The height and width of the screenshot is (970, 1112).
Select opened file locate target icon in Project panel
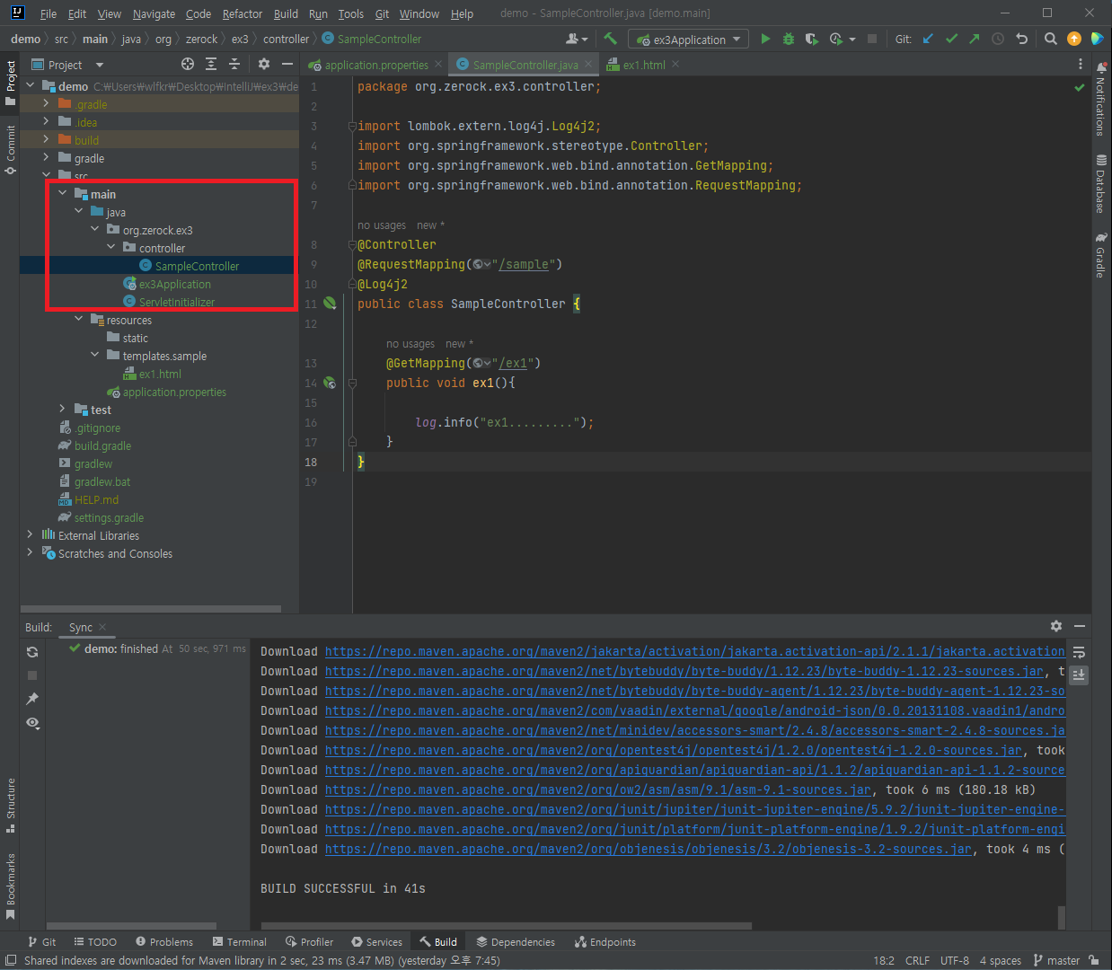click(x=187, y=64)
